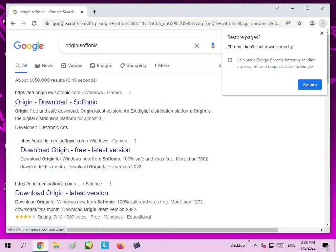Click 'Rating: 7/10' rating text
336x252 pixels.
coord(50,217)
